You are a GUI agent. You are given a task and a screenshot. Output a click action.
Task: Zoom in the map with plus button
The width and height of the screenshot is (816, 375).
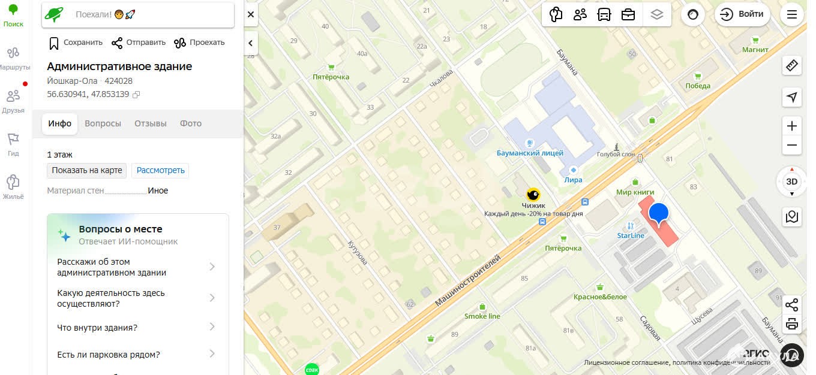[x=792, y=126]
